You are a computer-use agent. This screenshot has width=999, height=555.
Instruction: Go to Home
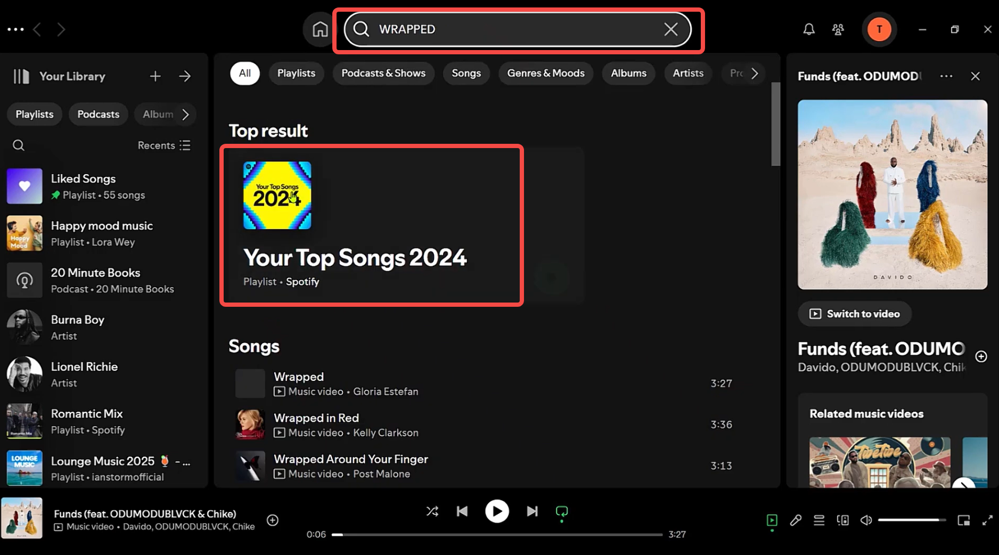(320, 29)
